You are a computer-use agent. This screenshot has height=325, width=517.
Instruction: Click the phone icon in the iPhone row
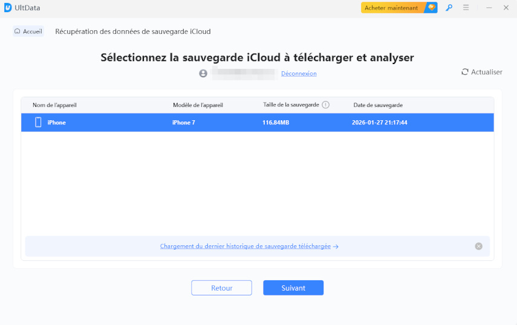pos(38,122)
